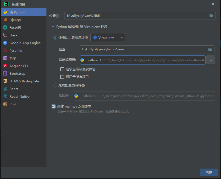This screenshot has width=221, height=179.
Task: Enable 继承全局站点软件包 checkbox
Action: click(62, 69)
